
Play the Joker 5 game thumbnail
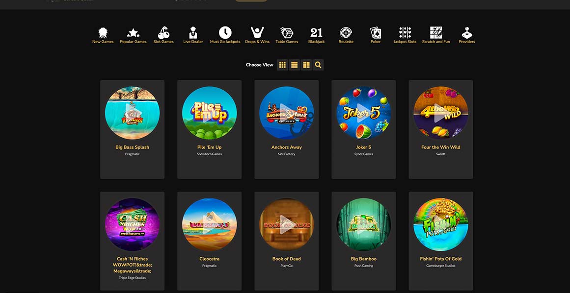click(363, 113)
